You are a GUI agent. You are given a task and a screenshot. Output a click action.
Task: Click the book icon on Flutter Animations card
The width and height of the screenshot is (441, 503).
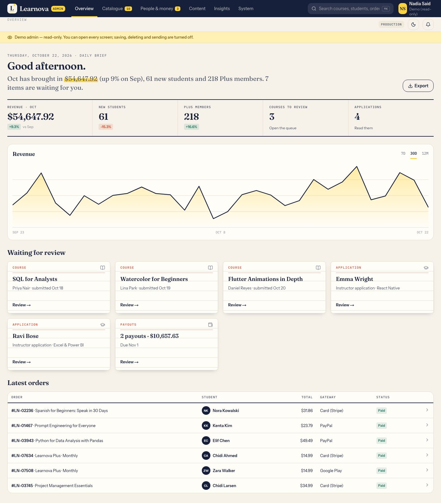[318, 268]
